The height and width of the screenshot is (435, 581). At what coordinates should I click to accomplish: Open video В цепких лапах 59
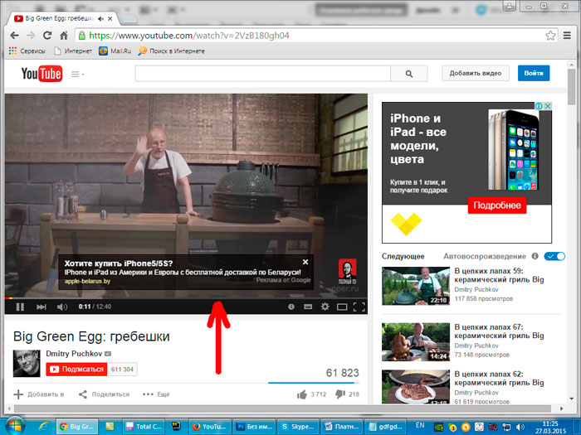point(499,275)
